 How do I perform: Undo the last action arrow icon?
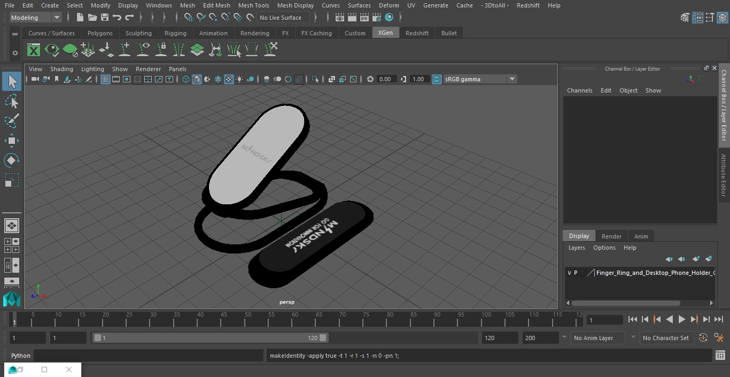tap(117, 18)
